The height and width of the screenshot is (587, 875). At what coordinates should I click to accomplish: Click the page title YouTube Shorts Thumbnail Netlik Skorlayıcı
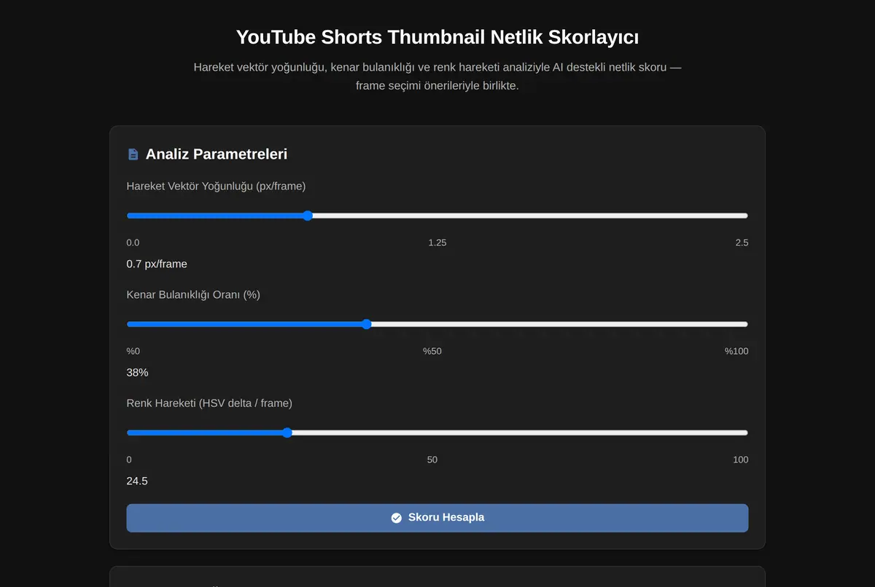tap(437, 37)
